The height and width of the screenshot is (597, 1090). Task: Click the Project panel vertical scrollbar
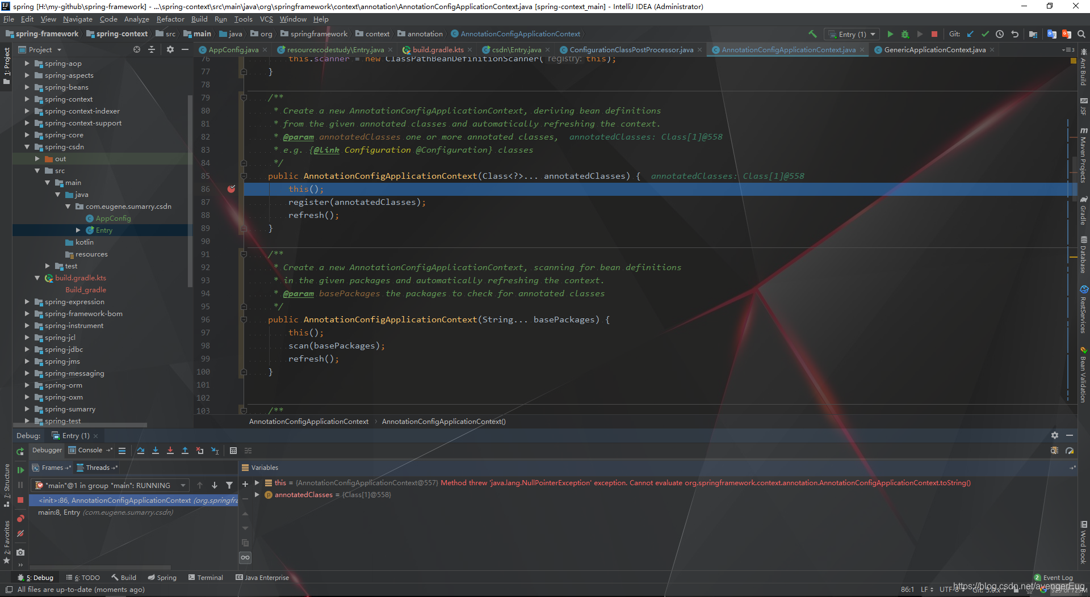click(x=190, y=190)
